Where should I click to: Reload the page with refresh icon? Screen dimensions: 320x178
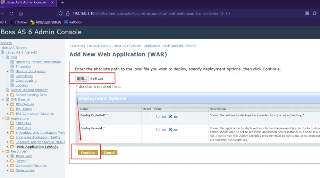[x=11, y=14]
